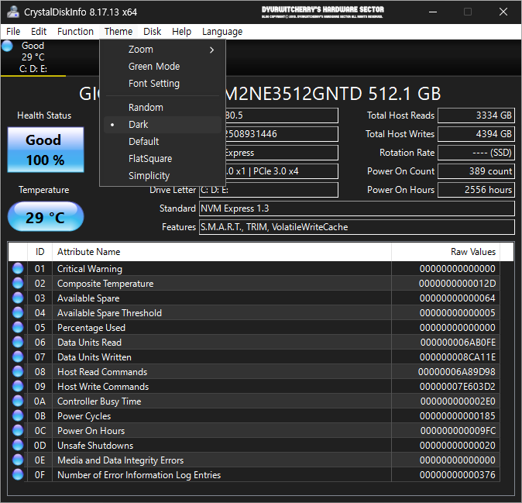
Task: Expand the Zoom submenu
Action: coord(163,50)
